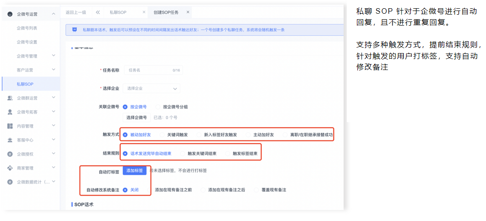
Task: Expand the 企微号管理 submenu
Action: pos(54,55)
